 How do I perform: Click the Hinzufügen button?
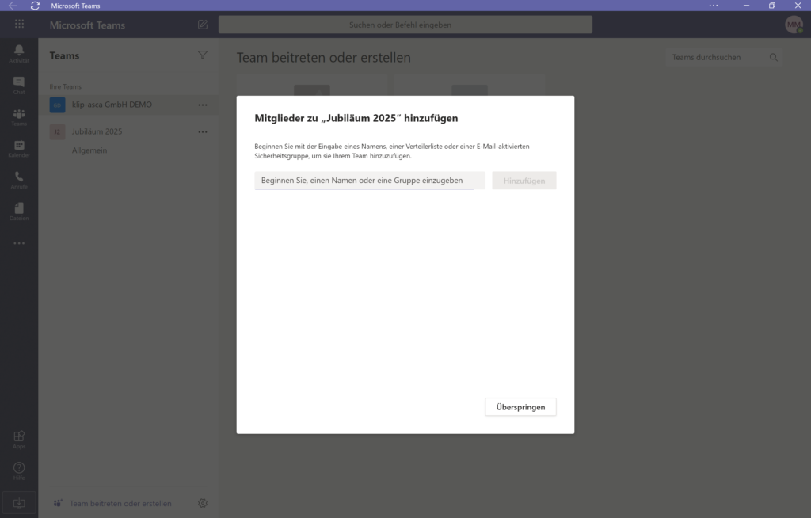pyautogui.click(x=524, y=181)
